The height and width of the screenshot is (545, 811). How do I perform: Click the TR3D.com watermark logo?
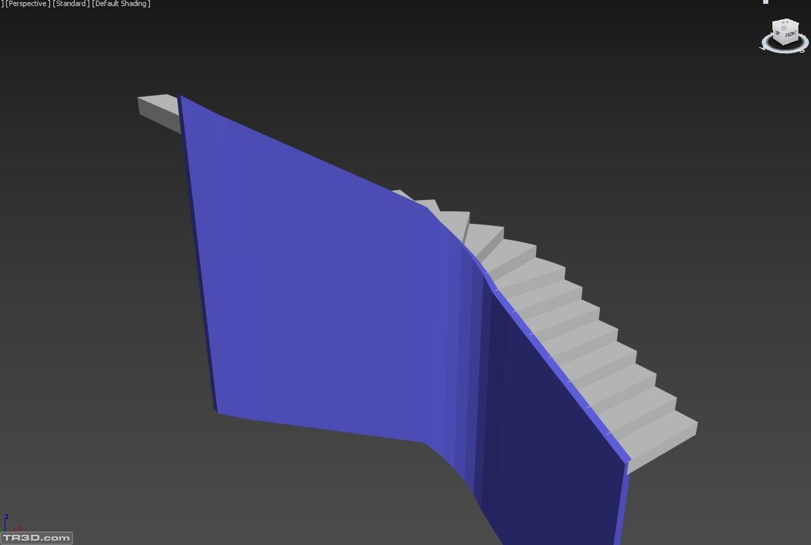(37, 538)
